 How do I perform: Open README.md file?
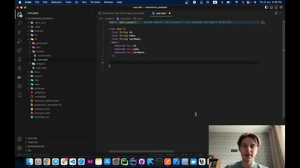tap(42, 117)
